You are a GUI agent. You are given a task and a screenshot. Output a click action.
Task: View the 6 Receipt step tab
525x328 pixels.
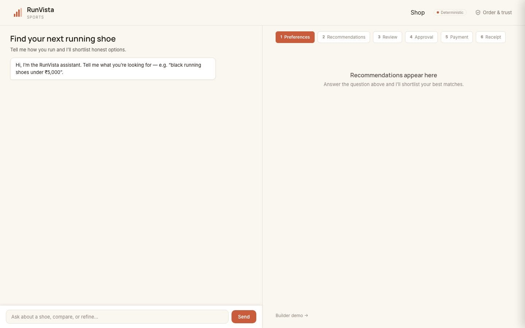[x=491, y=37]
